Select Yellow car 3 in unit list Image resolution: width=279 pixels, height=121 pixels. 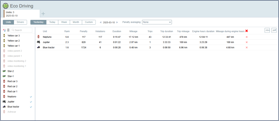pos(14,36)
